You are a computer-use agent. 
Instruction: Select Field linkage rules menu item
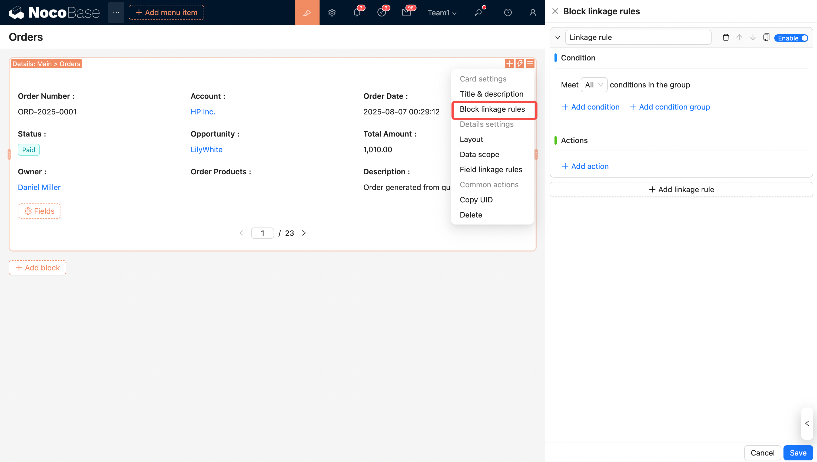pos(491,169)
